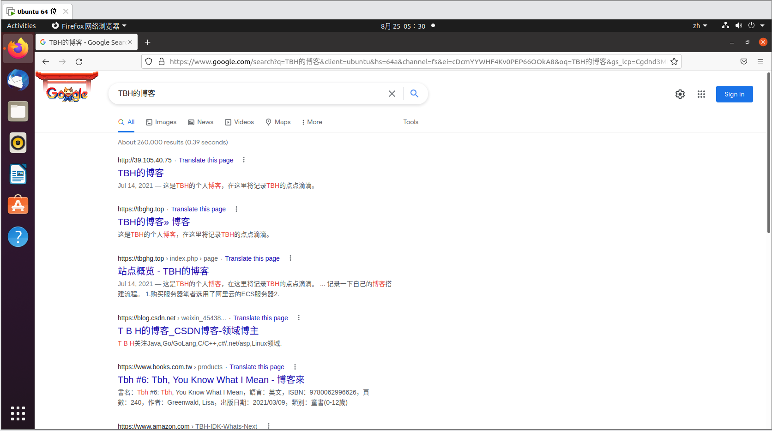This screenshot has height=431, width=772.
Task: Open the Google apps grid
Action: 701,94
